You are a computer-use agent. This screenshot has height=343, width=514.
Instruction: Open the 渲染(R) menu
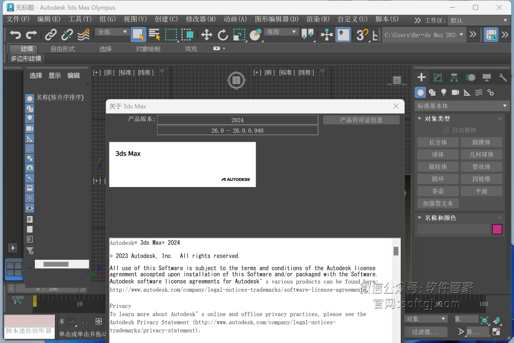pyautogui.click(x=318, y=19)
